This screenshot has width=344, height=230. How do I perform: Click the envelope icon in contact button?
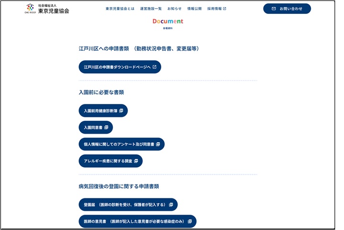click(274, 9)
